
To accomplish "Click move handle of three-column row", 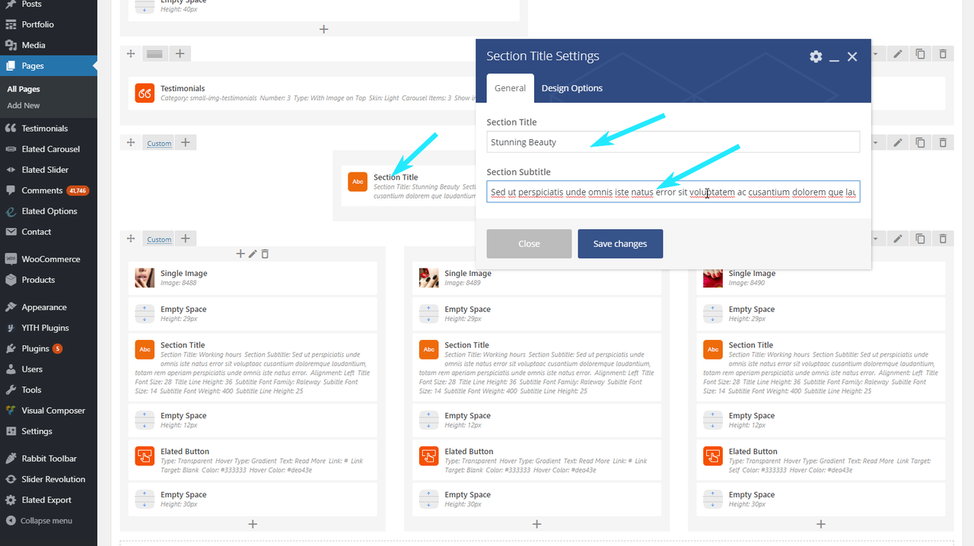I will pyautogui.click(x=130, y=239).
